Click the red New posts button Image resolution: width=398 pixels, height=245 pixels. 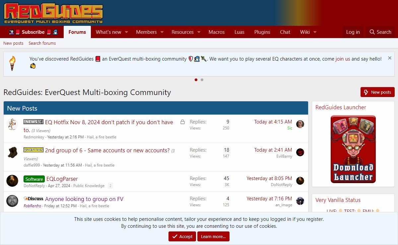377,92
